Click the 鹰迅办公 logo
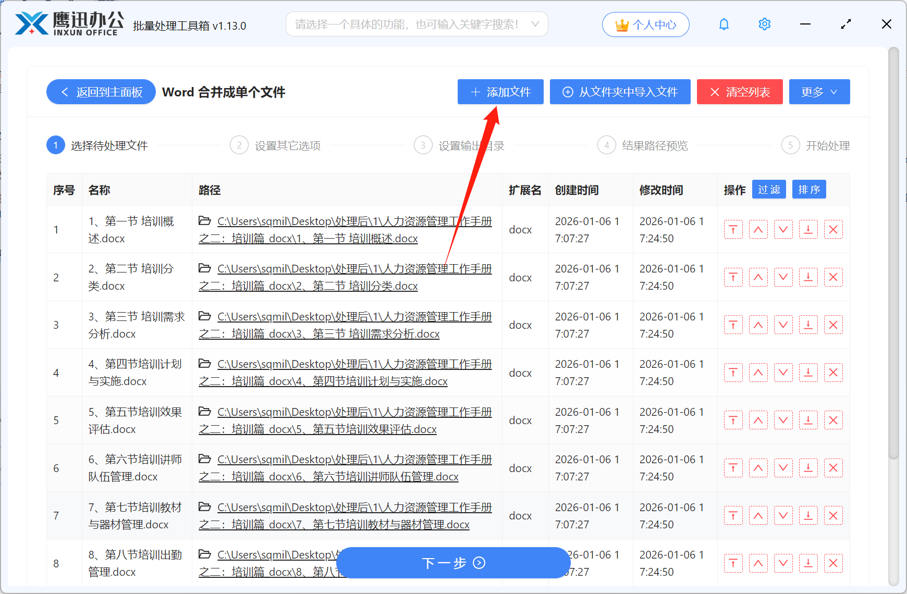 point(67,23)
